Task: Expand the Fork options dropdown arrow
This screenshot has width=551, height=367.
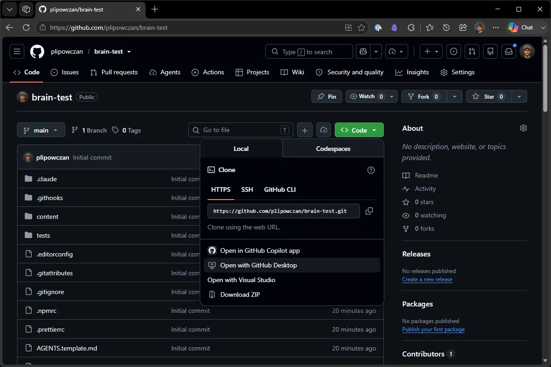Action: [454, 96]
